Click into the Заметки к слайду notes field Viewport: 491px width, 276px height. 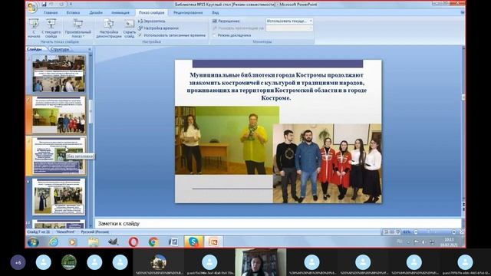click(278, 223)
